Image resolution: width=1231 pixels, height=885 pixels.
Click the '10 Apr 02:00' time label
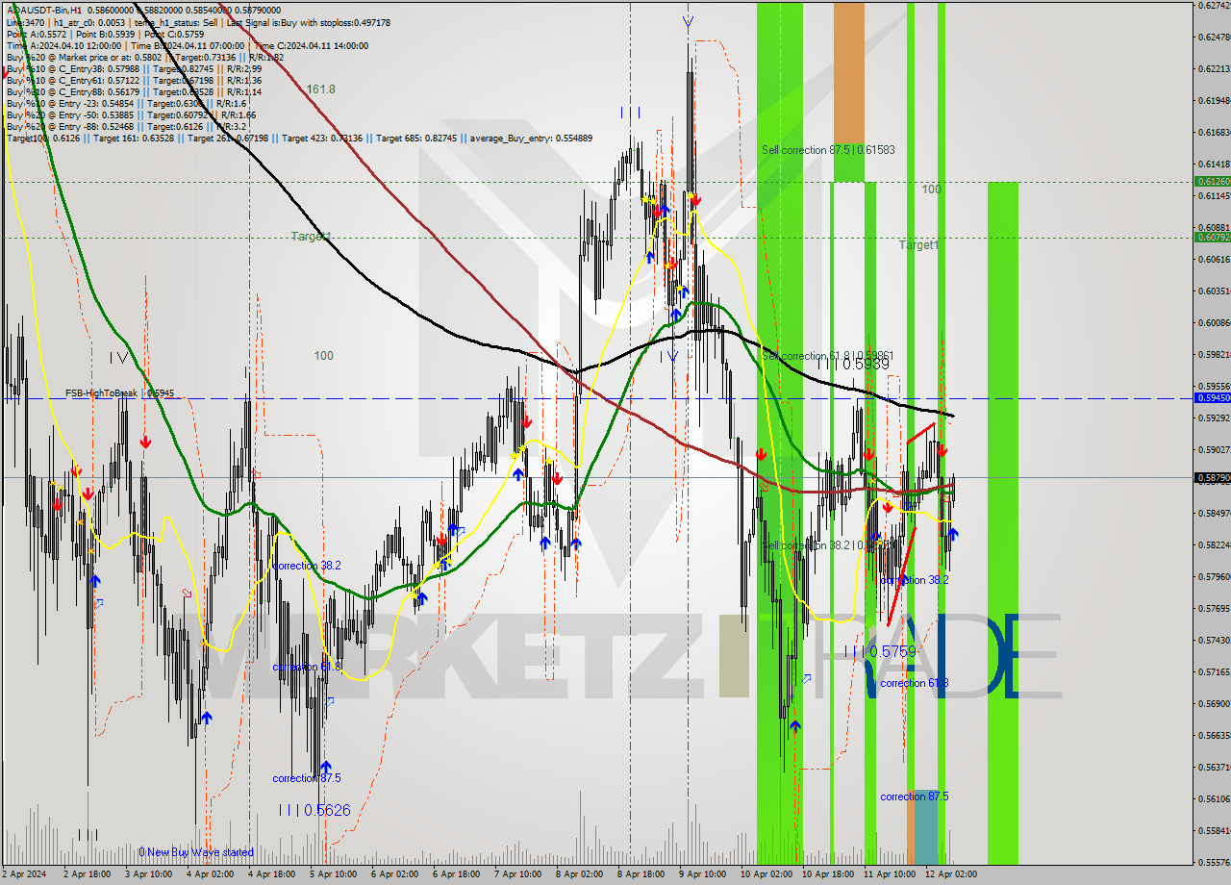766,874
